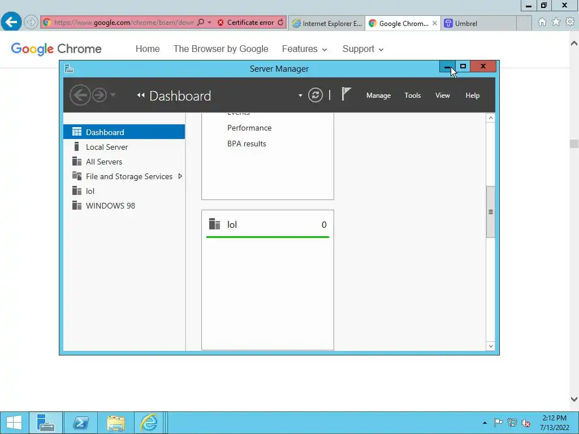This screenshot has width=579, height=434.
Task: Click the browser Home icon
Action: [x=542, y=22]
